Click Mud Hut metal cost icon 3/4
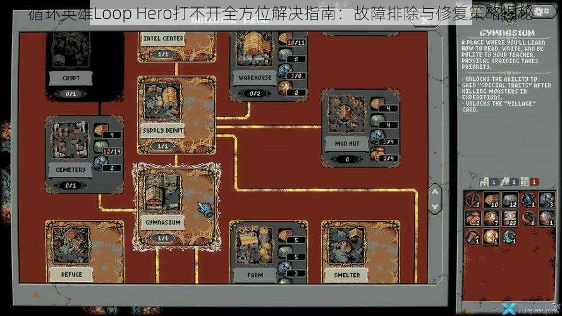The height and width of the screenshot is (316, 562). coord(377,137)
